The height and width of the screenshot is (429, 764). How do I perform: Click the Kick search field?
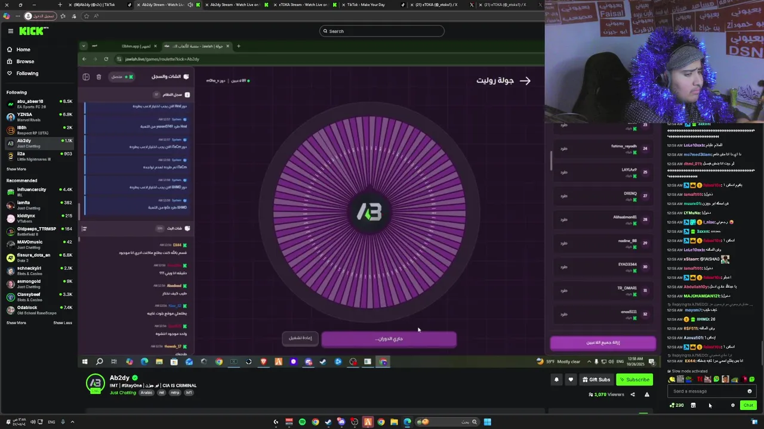tap(382, 31)
